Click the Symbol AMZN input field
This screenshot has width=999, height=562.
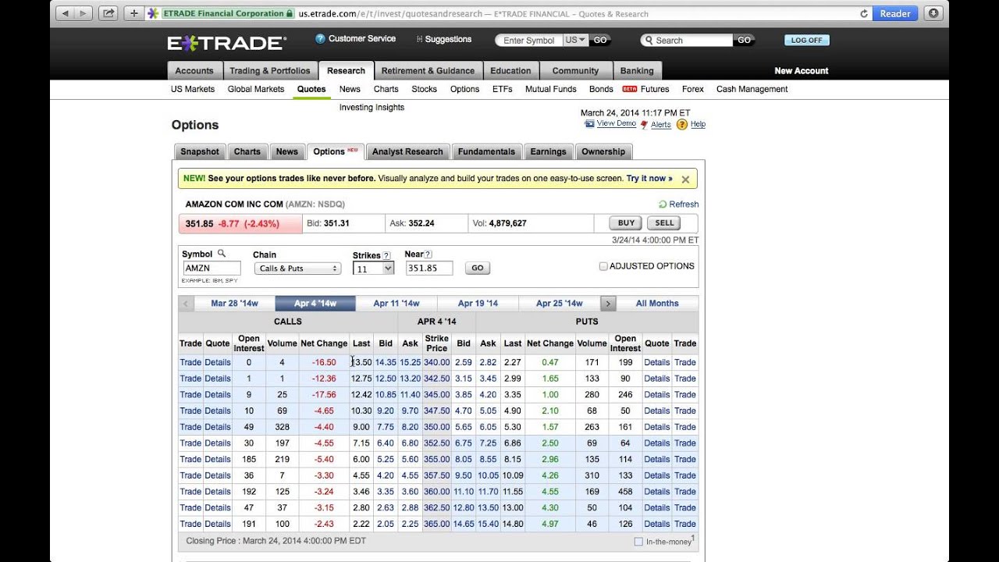click(212, 268)
